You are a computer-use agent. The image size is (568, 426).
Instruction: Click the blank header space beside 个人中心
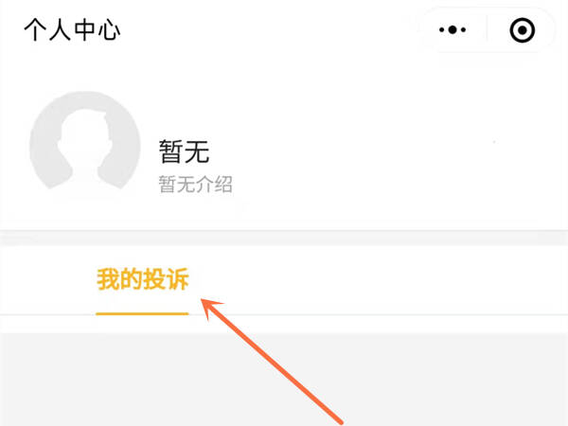click(x=264, y=30)
